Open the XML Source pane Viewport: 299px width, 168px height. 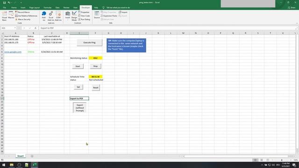point(97,15)
